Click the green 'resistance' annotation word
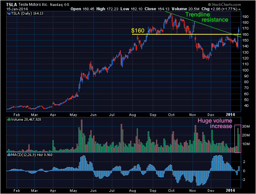The height and width of the screenshot is (194, 256). click(x=215, y=20)
